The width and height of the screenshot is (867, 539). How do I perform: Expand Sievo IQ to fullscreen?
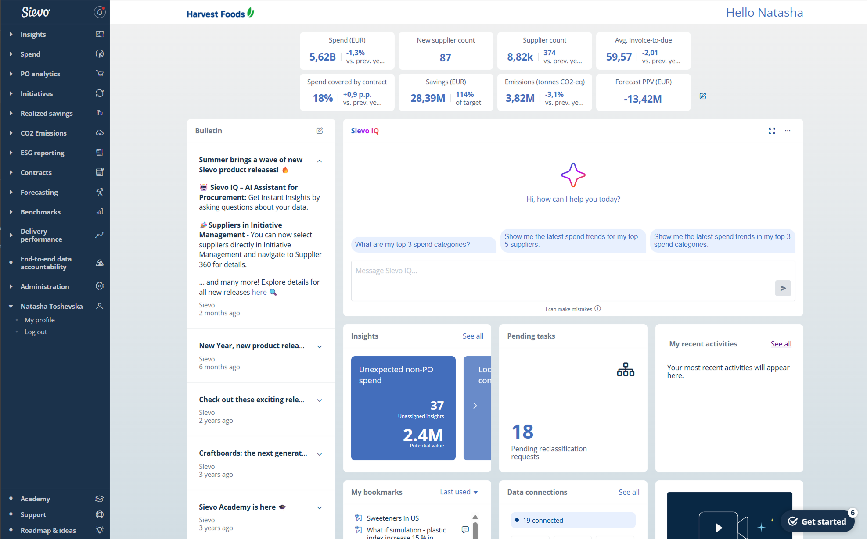tap(772, 131)
